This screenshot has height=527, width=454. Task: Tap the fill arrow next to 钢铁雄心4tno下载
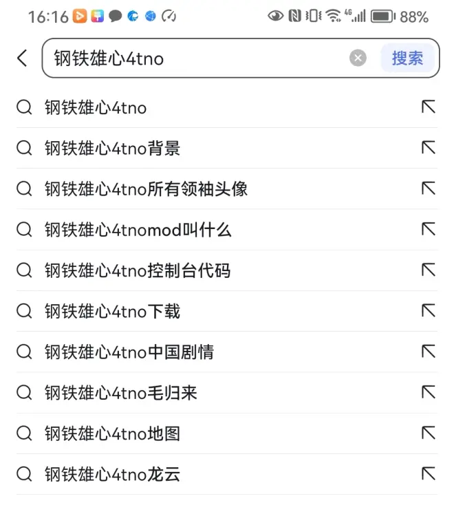pyautogui.click(x=429, y=311)
